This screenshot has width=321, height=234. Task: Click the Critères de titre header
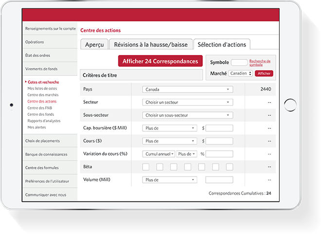tap(141, 75)
